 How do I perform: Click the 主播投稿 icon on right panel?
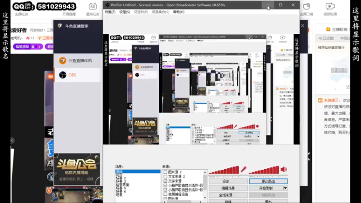pyautogui.click(x=328, y=29)
